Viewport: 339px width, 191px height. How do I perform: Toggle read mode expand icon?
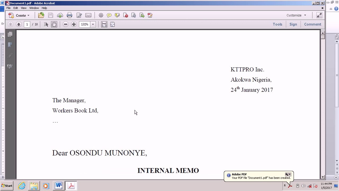(x=319, y=15)
